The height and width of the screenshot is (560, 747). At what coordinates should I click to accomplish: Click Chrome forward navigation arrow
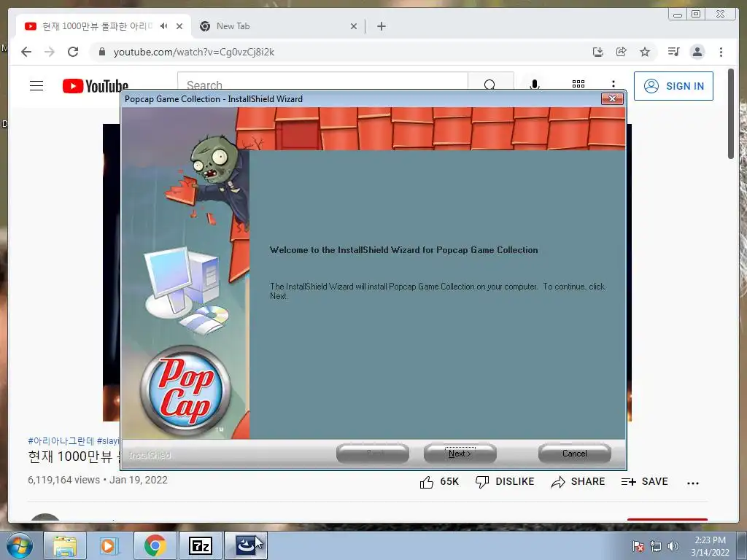50,52
